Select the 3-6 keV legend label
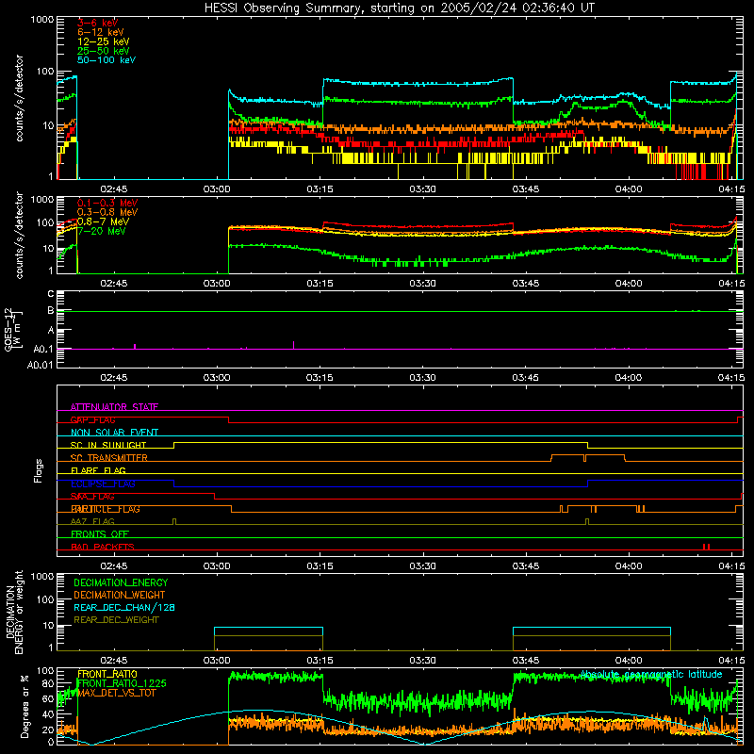Screen dimensions: 754x754 (98, 23)
